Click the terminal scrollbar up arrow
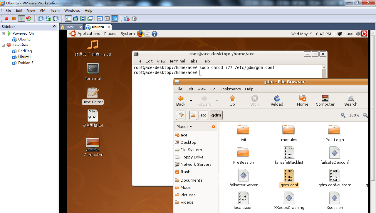The width and height of the screenshot is (376, 213). 324,67
